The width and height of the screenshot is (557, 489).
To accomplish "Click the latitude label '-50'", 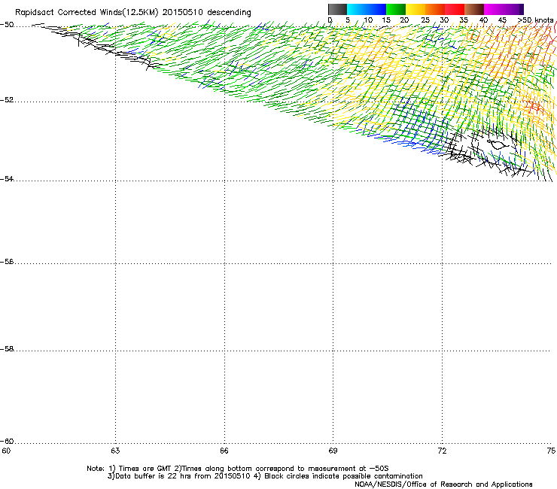I will 7,25.
